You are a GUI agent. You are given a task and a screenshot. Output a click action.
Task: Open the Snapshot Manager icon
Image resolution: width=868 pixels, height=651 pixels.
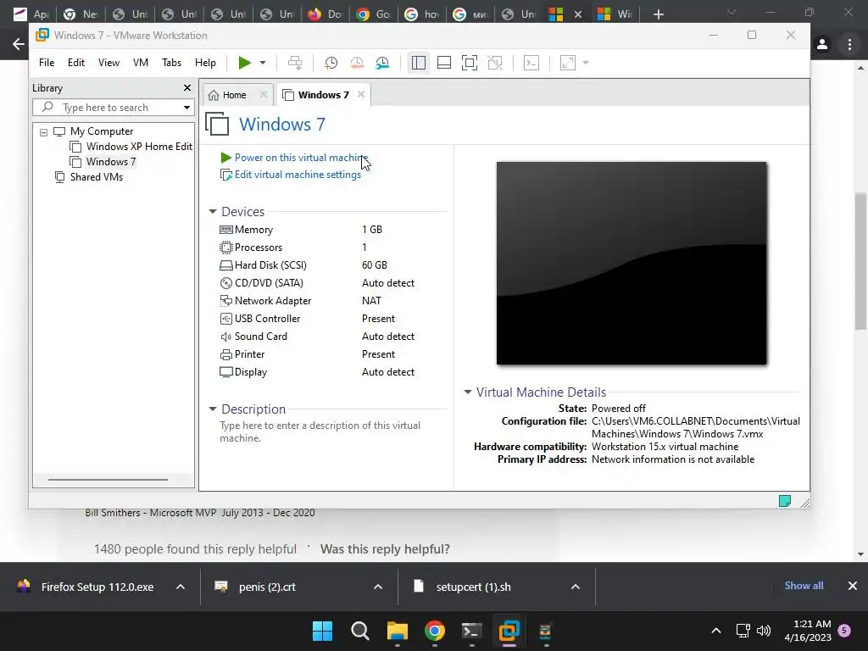[x=382, y=63]
